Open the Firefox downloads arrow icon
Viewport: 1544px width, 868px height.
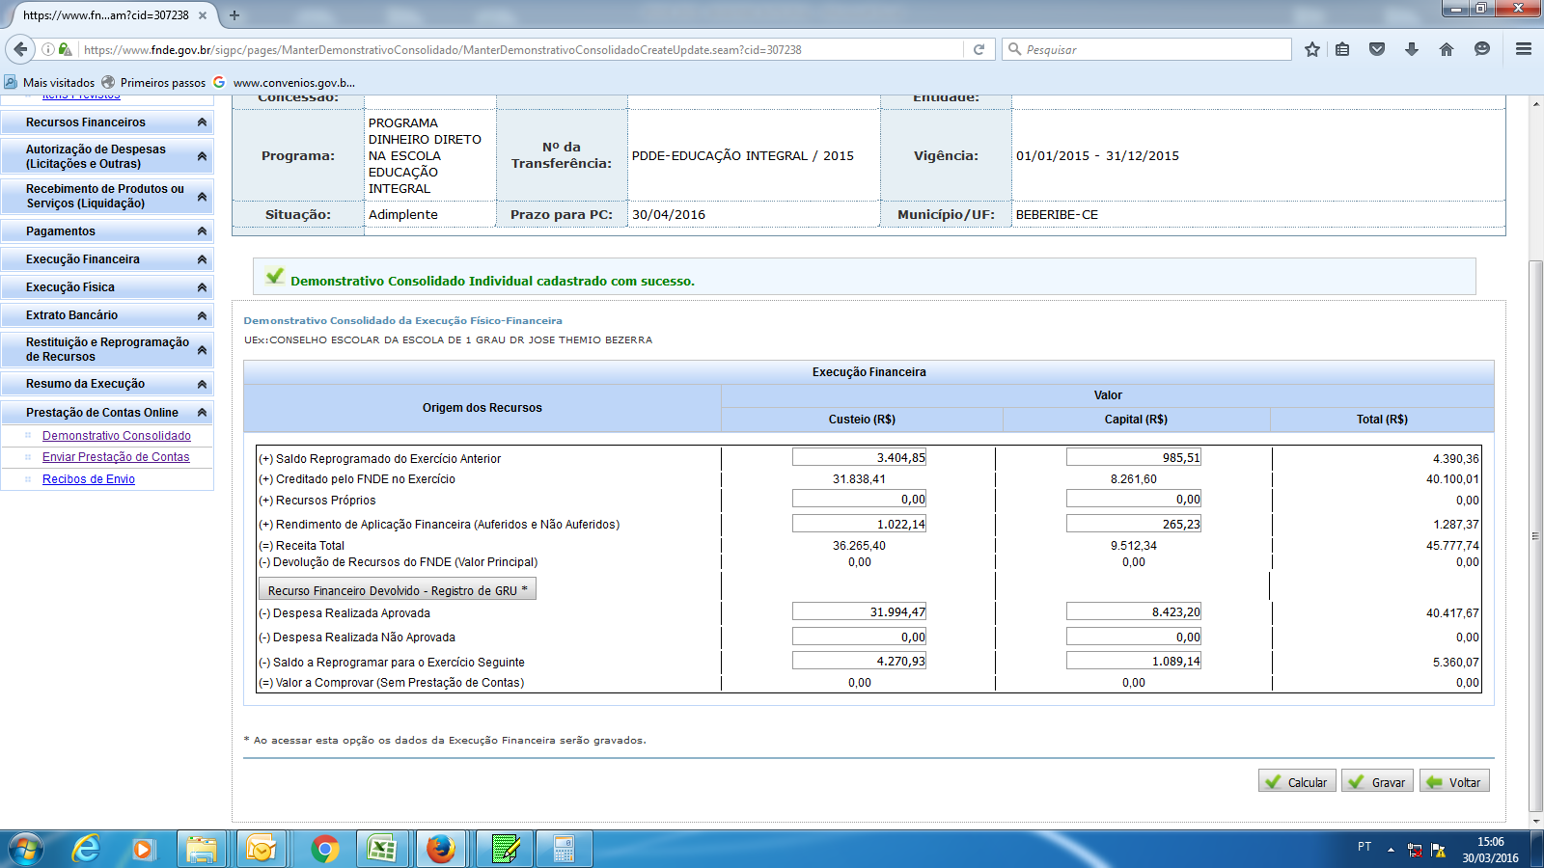coord(1412,49)
